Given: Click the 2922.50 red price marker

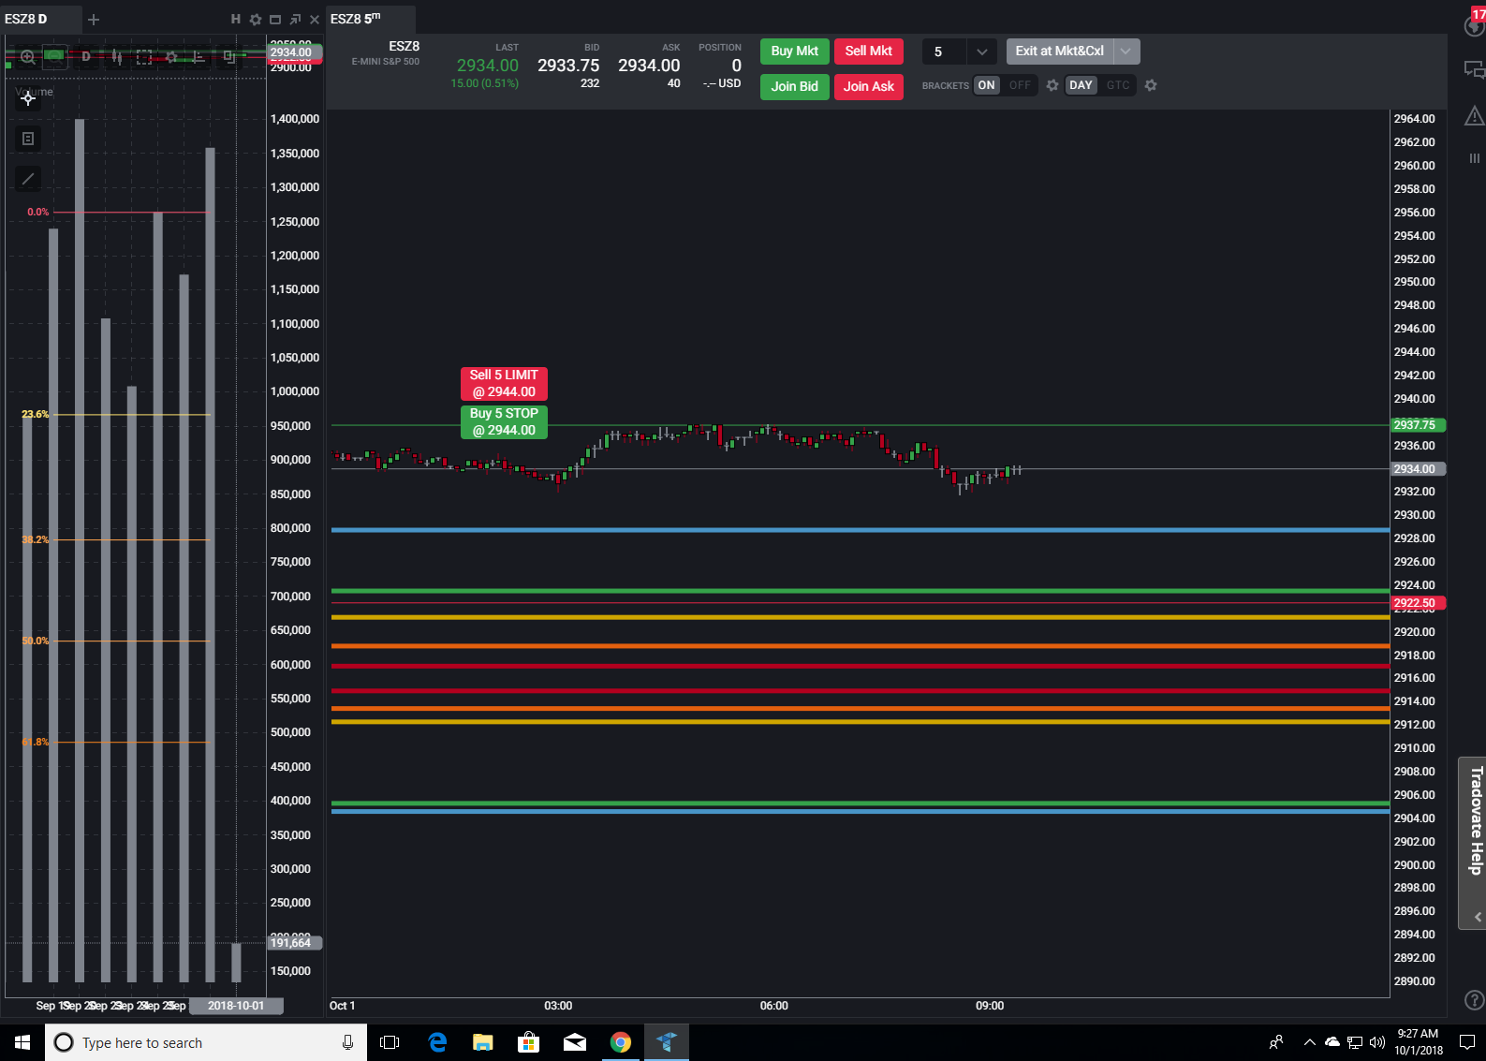Looking at the screenshot, I should tap(1418, 603).
